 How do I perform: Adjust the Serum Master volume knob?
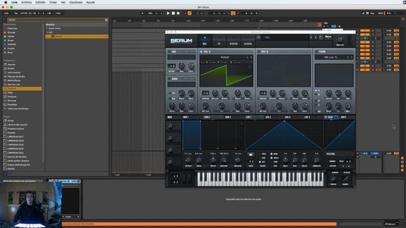(x=340, y=39)
